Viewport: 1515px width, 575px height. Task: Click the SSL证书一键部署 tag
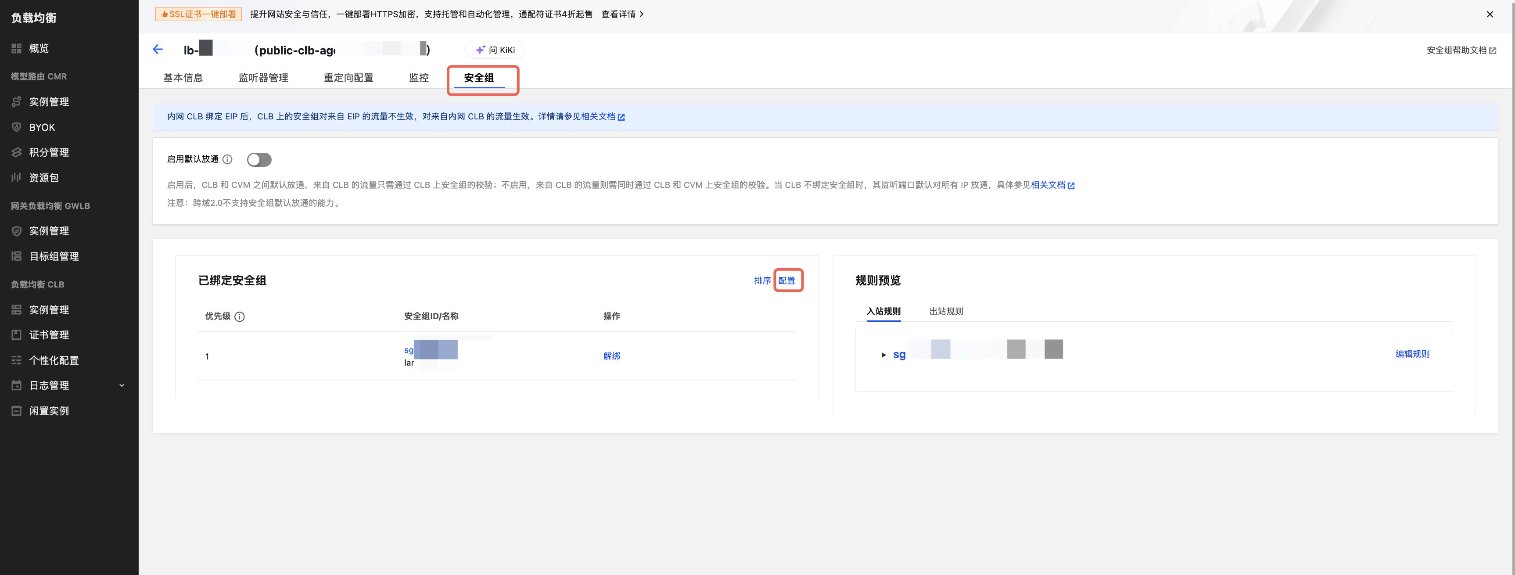coord(198,14)
